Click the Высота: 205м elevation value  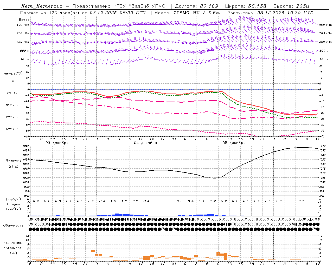point(291,6)
